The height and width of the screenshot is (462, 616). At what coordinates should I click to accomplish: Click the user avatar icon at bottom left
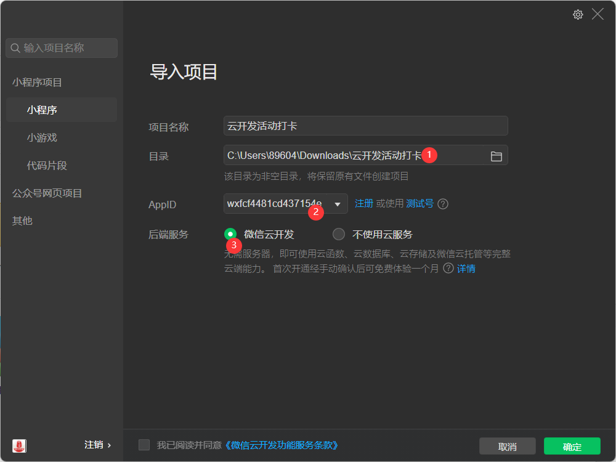[19, 445]
